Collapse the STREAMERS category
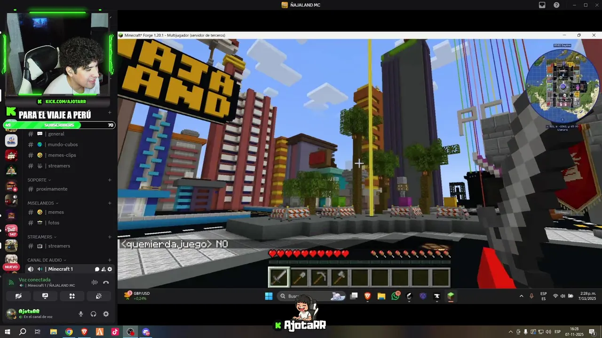Screen dimensions: 602x338 42,237
